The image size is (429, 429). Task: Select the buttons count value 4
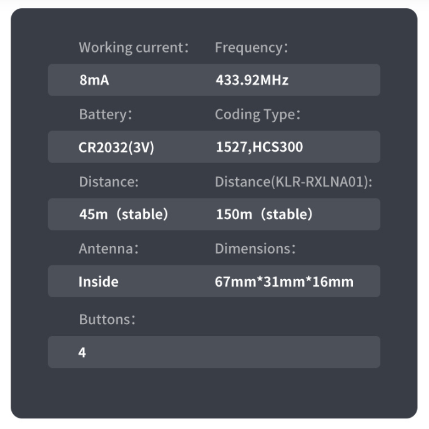(x=82, y=352)
